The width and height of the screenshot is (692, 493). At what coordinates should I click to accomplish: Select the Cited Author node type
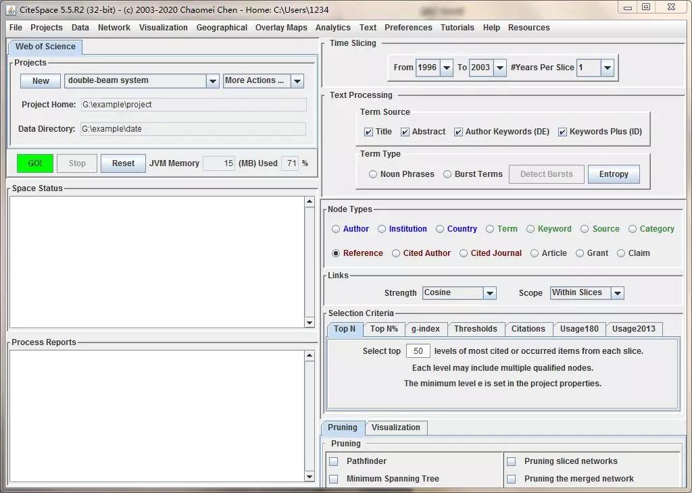tap(396, 253)
